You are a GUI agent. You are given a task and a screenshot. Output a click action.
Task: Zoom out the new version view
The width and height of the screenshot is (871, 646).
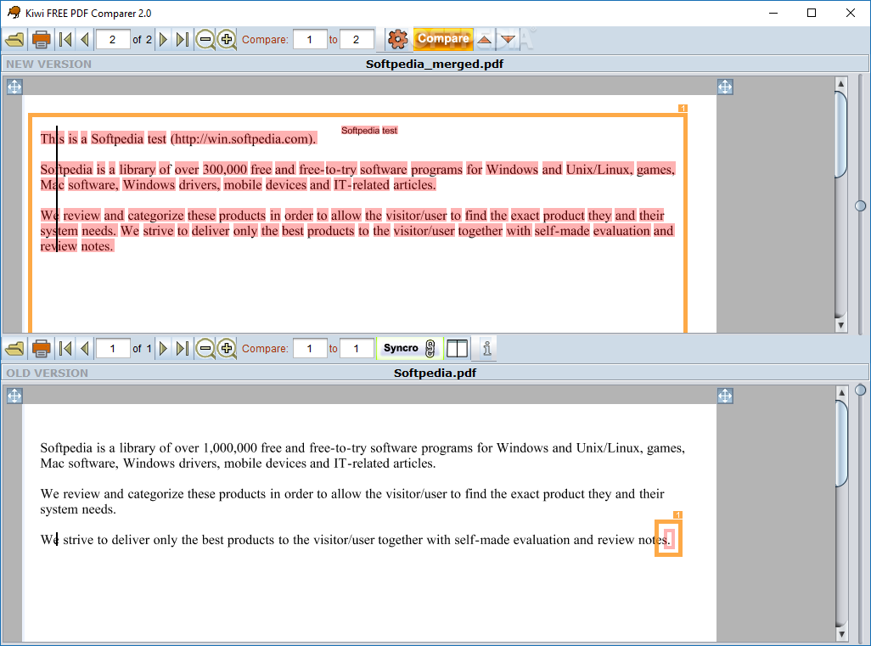pyautogui.click(x=205, y=39)
